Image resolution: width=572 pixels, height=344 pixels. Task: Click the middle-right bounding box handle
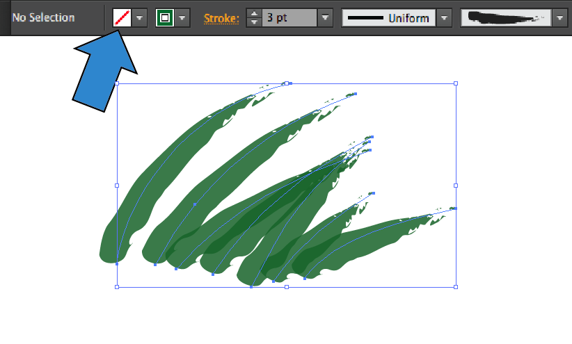456,185
